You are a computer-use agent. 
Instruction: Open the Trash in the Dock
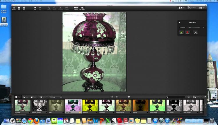pyautogui.click(x=212, y=121)
